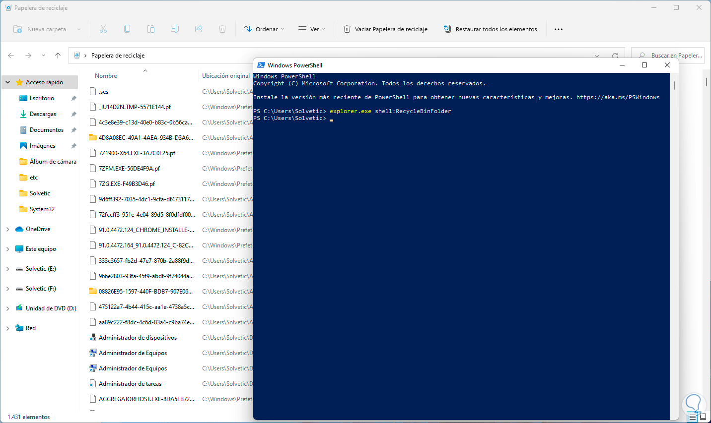This screenshot has width=711, height=423.
Task: Select the 333c3657-fb2d-47e7-870b file
Action: click(146, 261)
